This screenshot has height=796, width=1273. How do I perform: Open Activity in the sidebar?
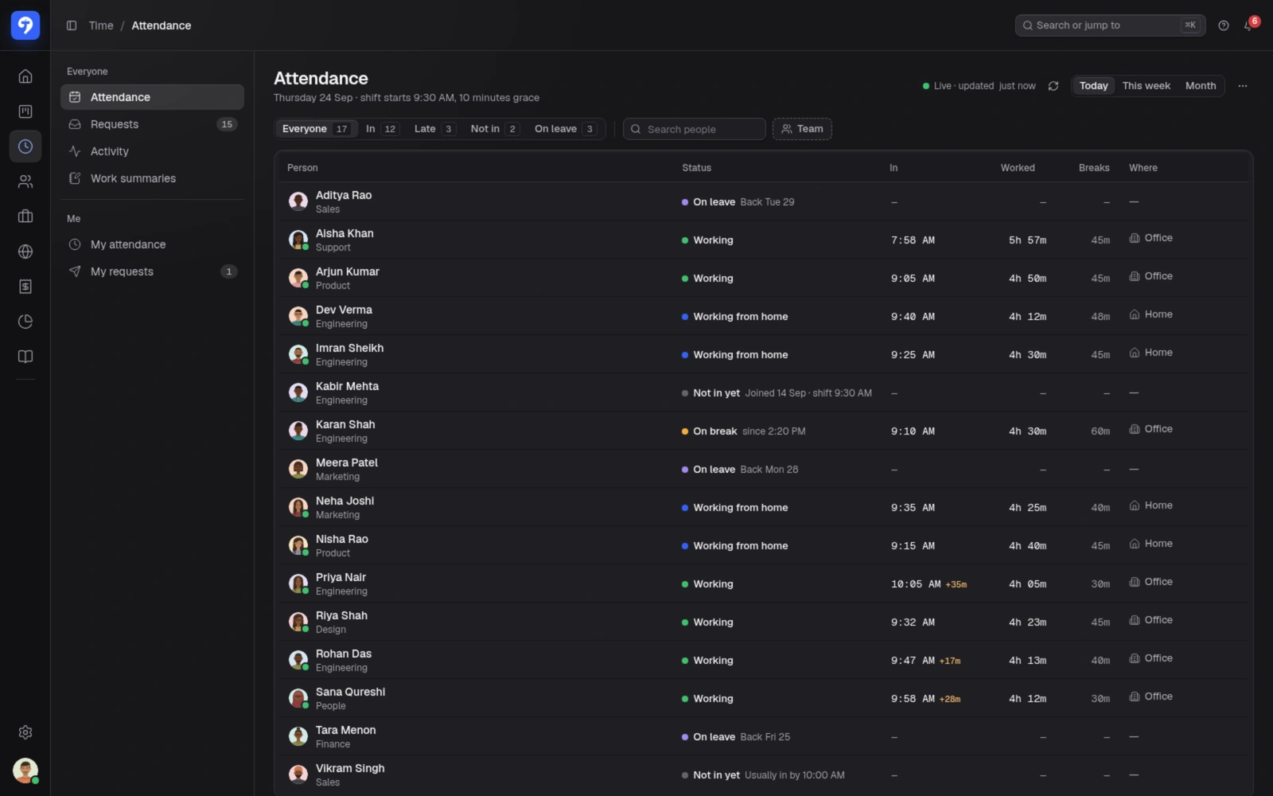(x=152, y=151)
